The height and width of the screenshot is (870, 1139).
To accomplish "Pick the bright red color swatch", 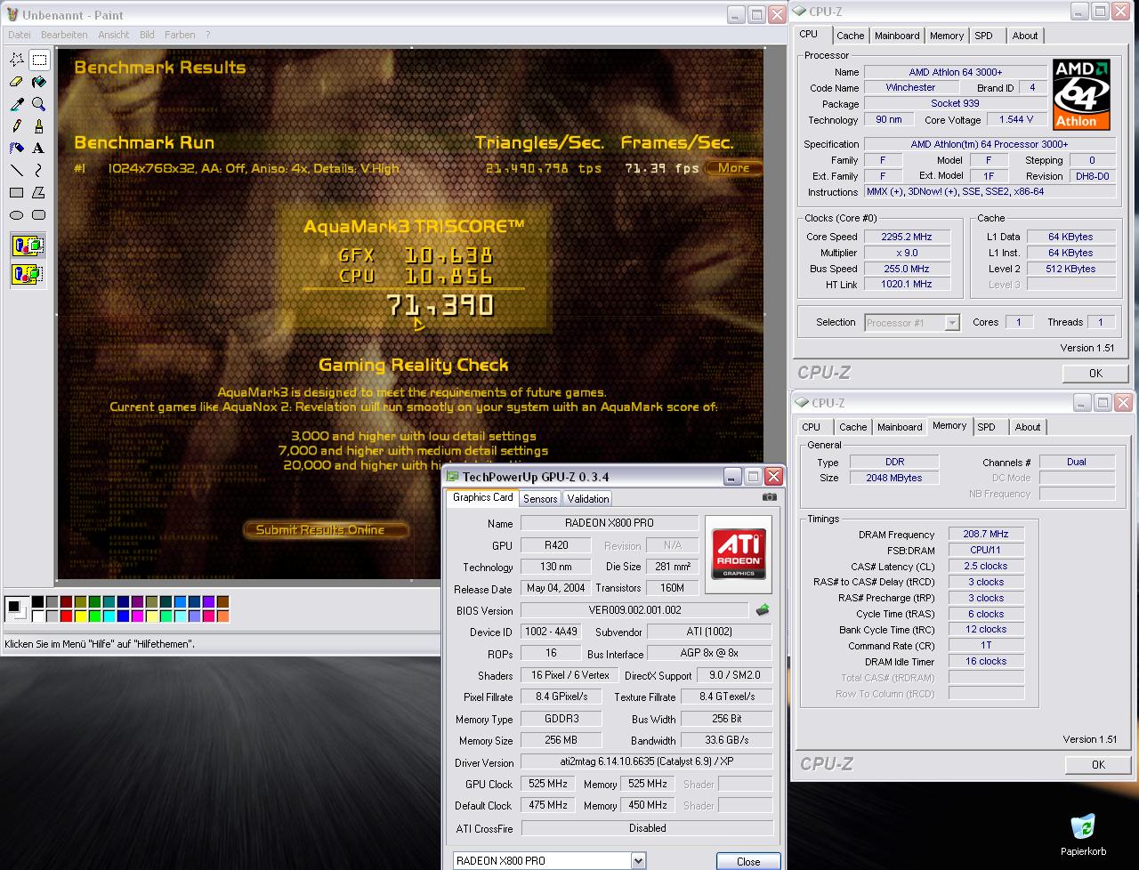I will 67,616.
